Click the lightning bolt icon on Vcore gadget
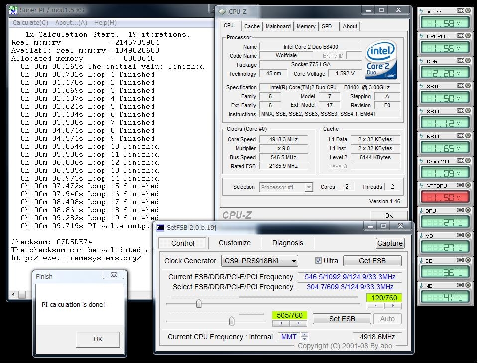The image size is (478, 363). coord(421,11)
